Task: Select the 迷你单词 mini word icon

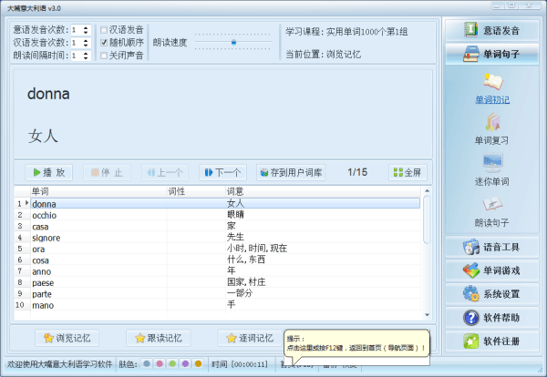Action: click(x=492, y=164)
